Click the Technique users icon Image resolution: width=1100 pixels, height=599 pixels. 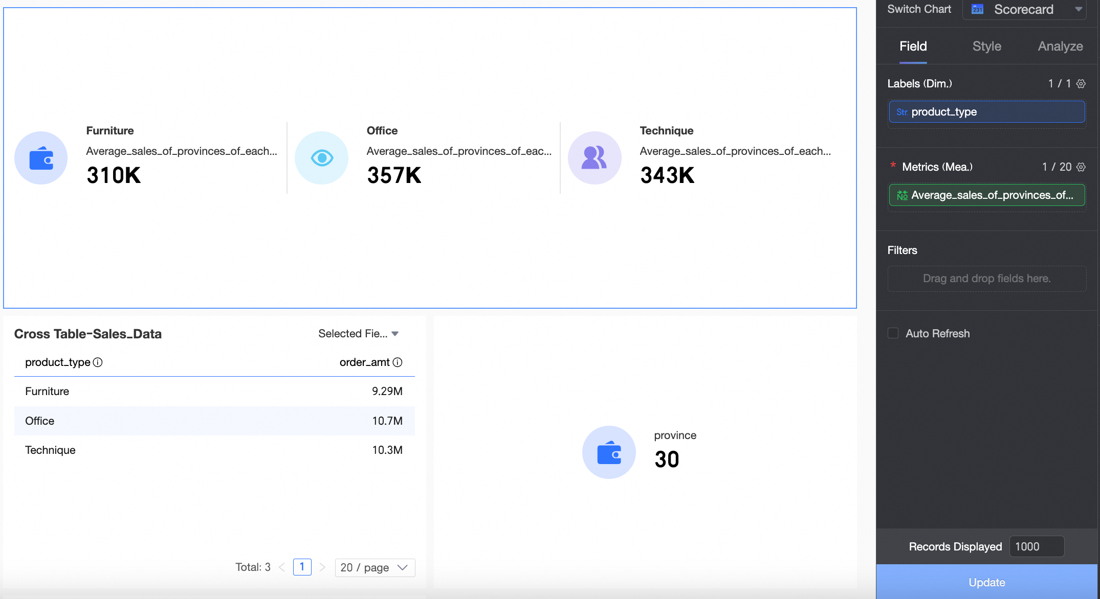(x=595, y=158)
